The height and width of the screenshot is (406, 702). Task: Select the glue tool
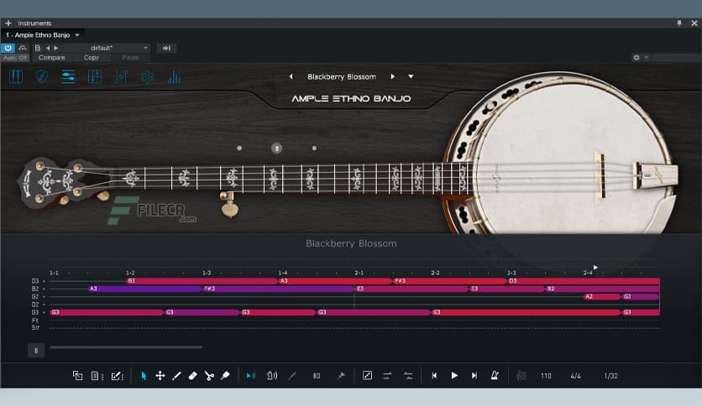click(x=225, y=376)
